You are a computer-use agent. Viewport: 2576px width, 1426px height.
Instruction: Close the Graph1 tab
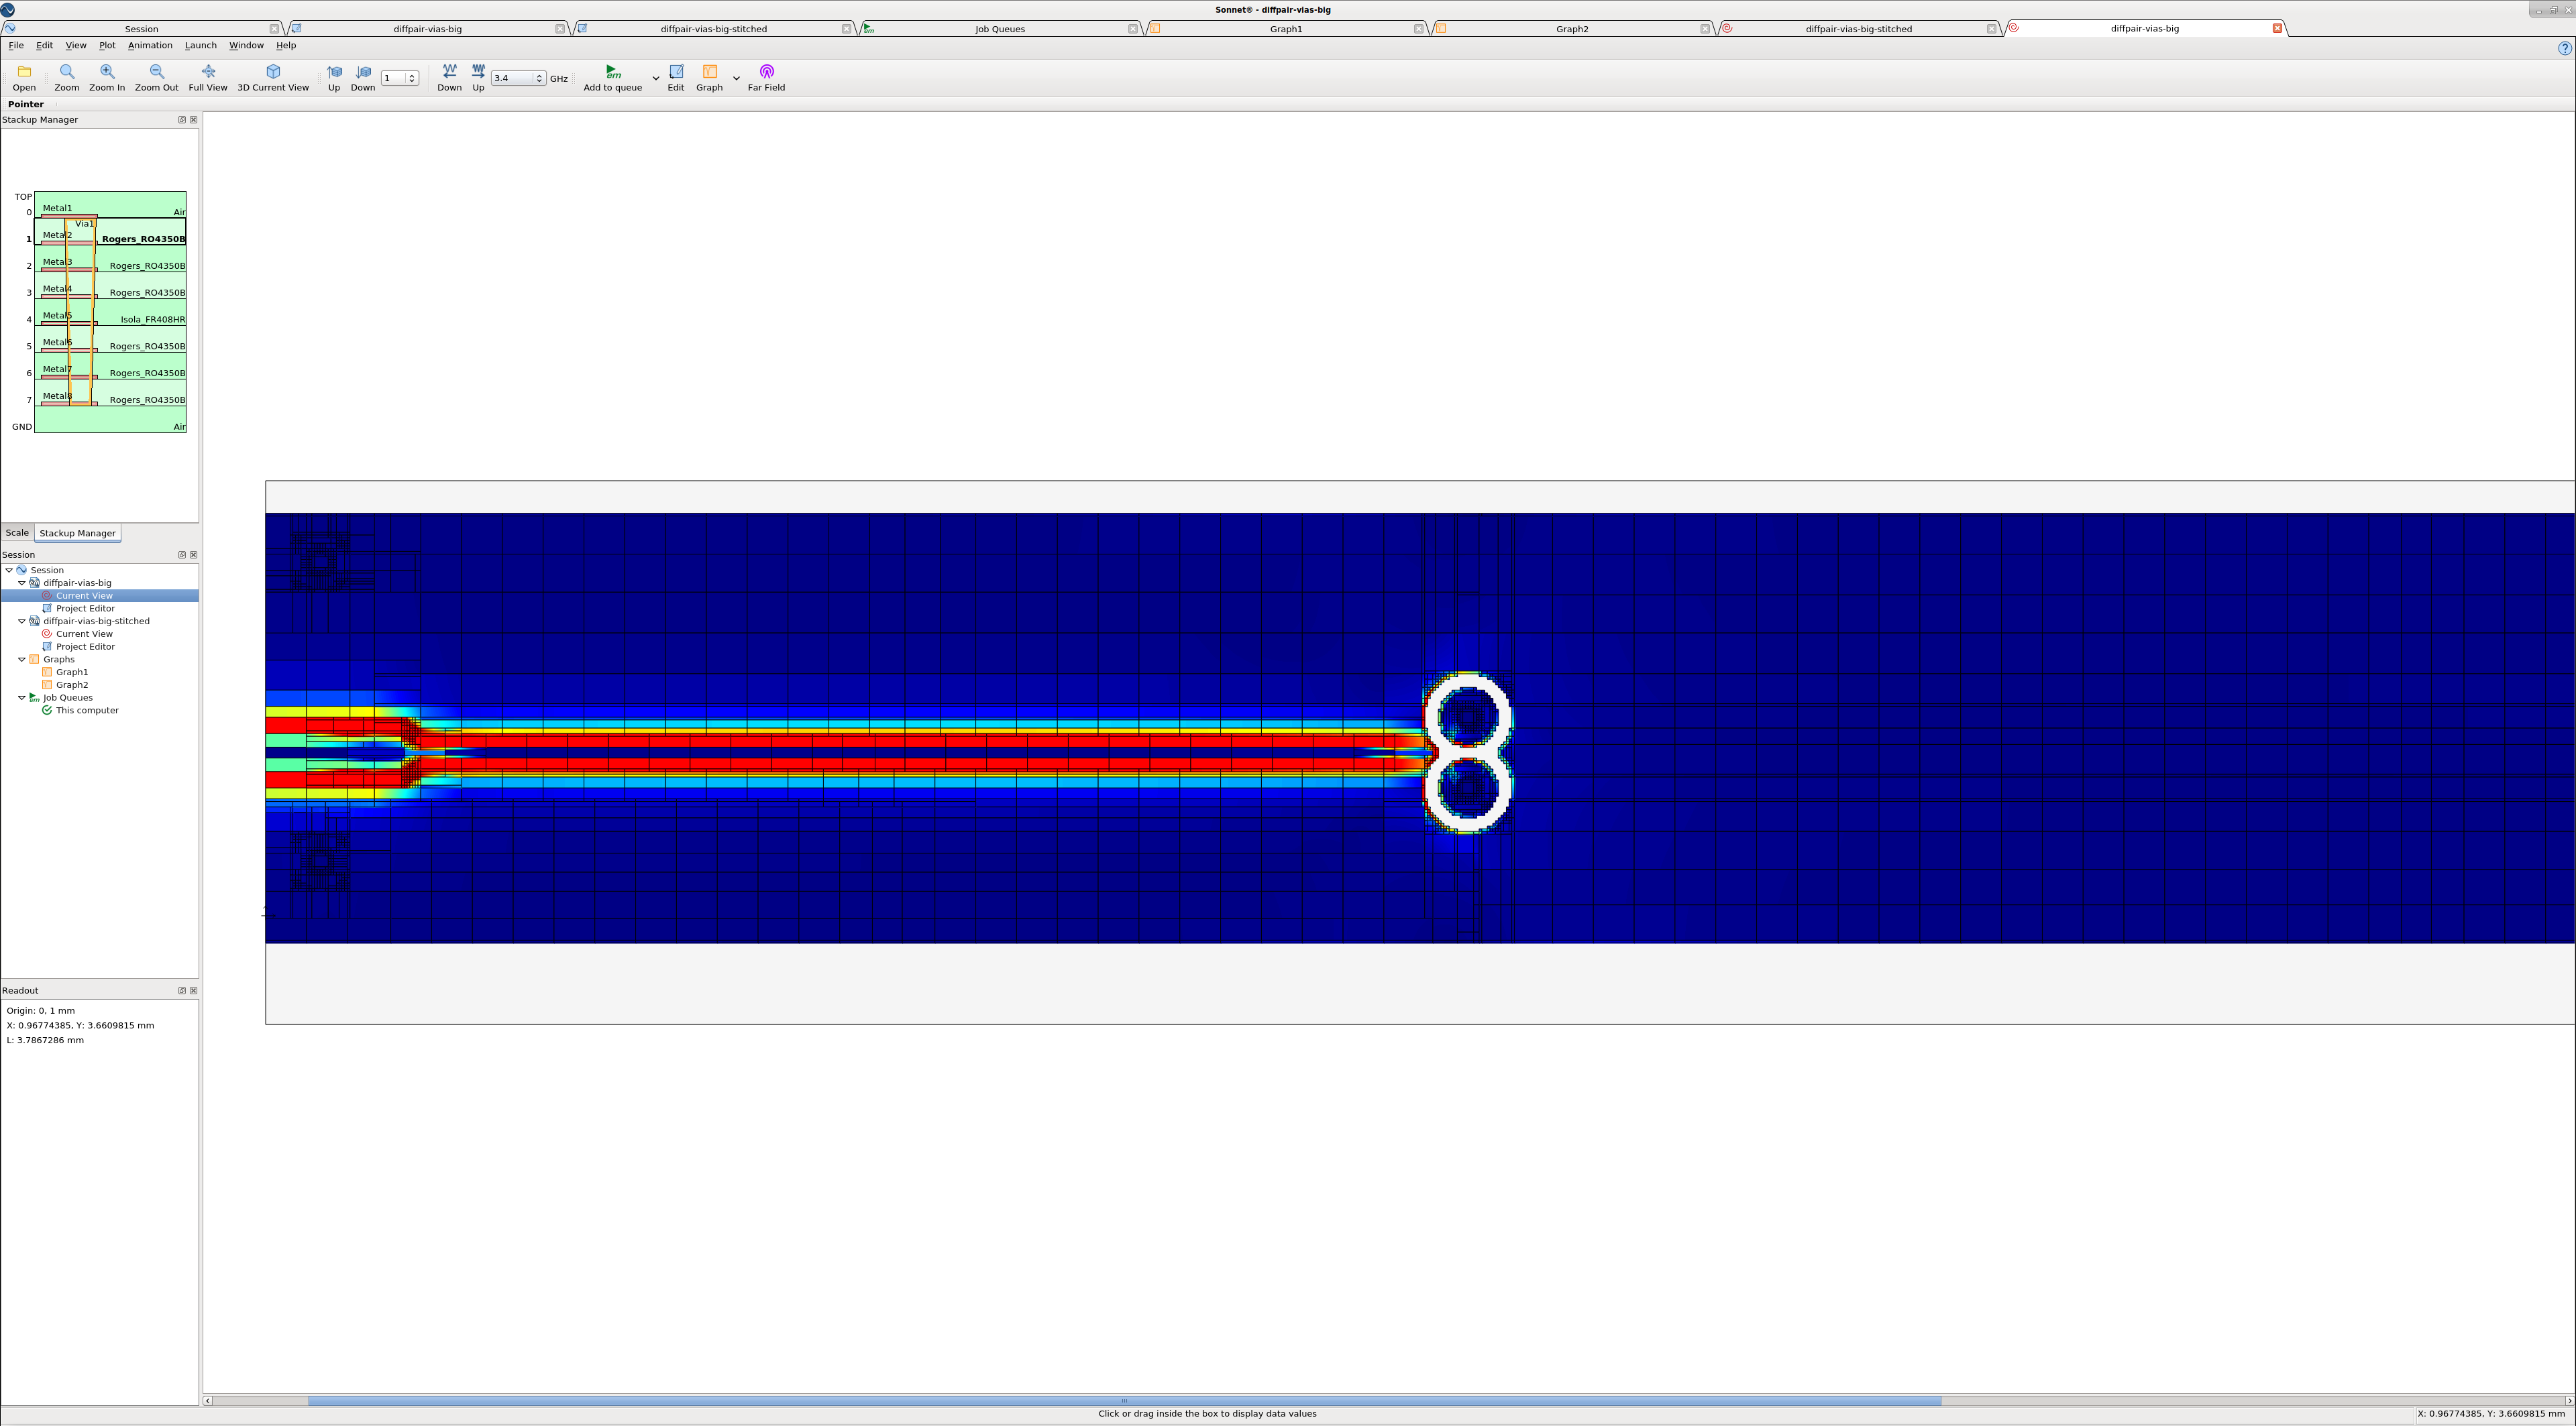(1418, 29)
